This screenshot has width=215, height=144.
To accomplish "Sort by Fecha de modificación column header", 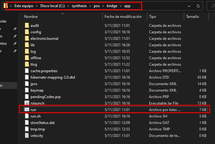I will [x=123, y=17].
